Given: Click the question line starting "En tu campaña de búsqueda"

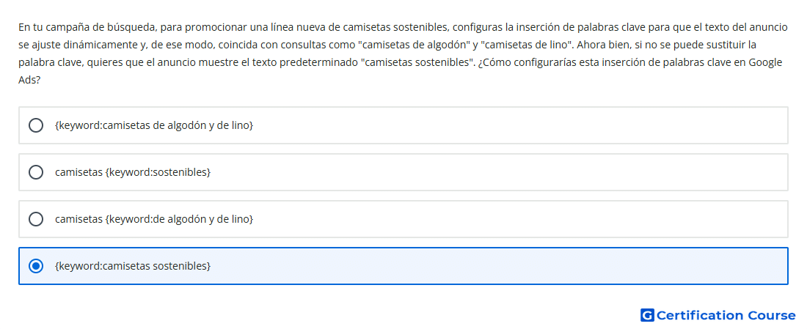Looking at the screenshot, I should (x=403, y=27).
